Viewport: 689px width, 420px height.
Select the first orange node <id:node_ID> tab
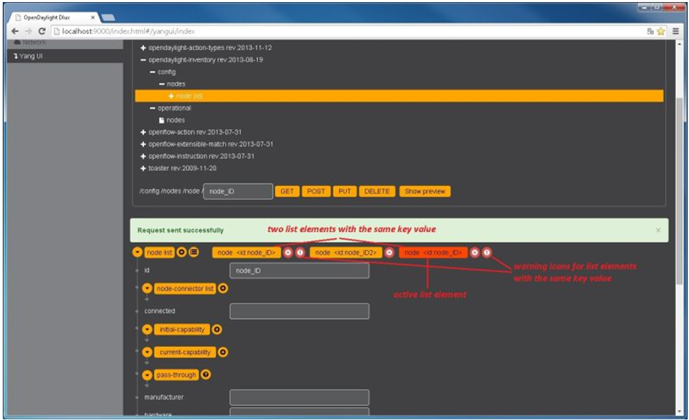coord(247,252)
